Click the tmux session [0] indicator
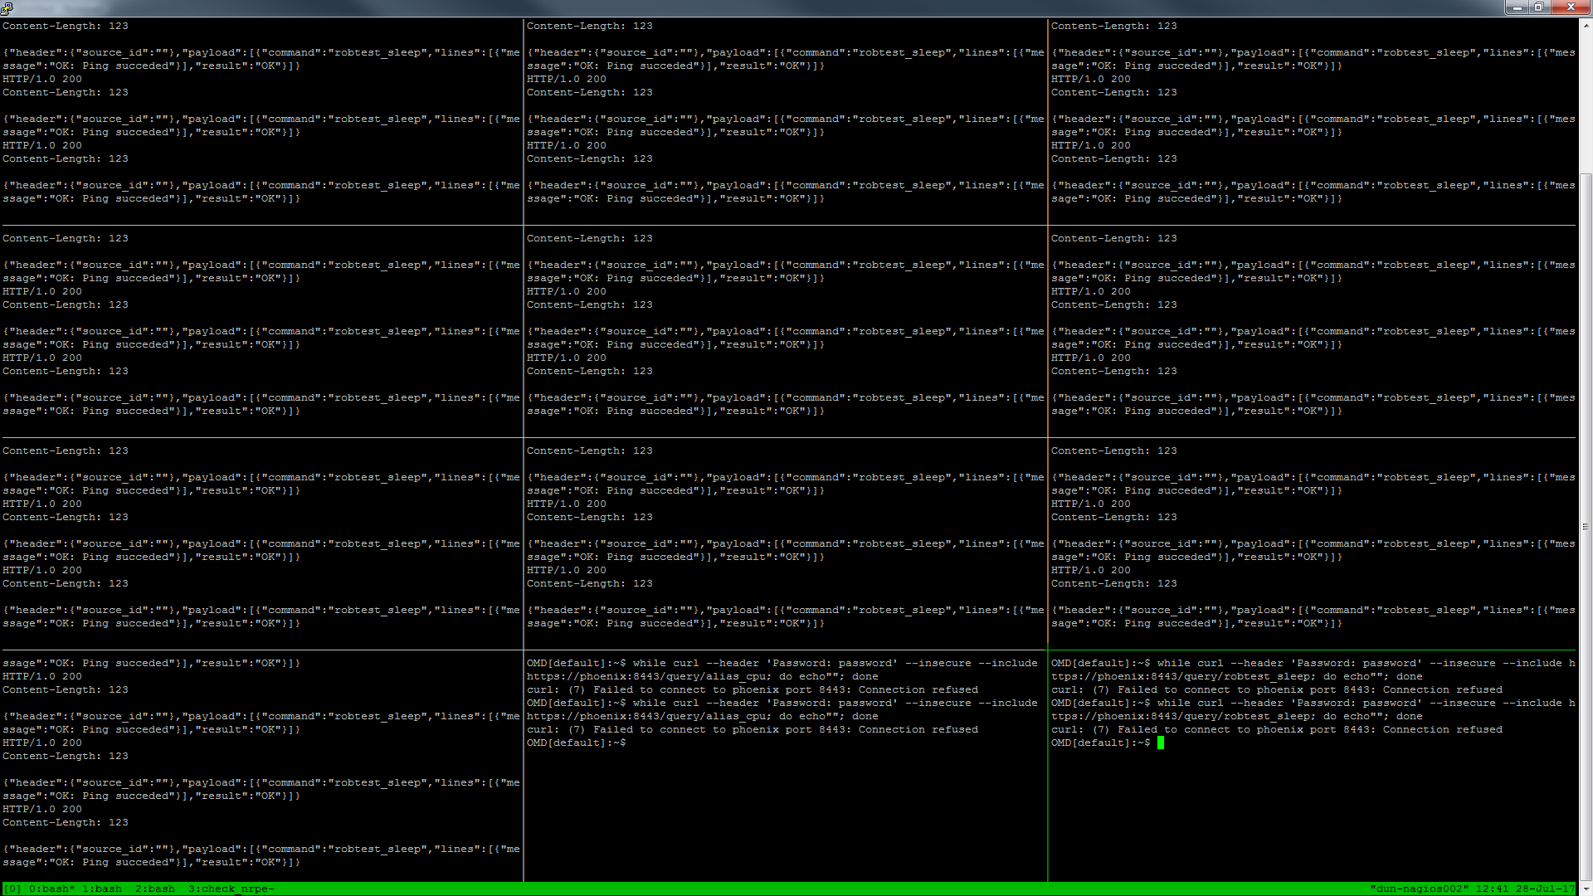 point(12,889)
